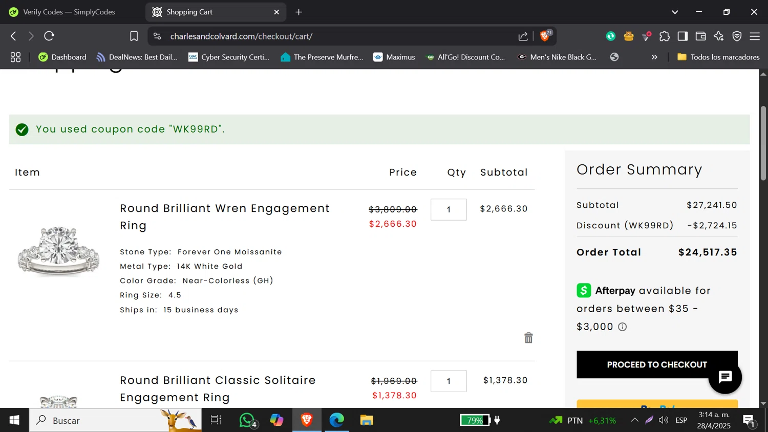Click the share page icon in address bar
The height and width of the screenshot is (432, 768).
(523, 36)
